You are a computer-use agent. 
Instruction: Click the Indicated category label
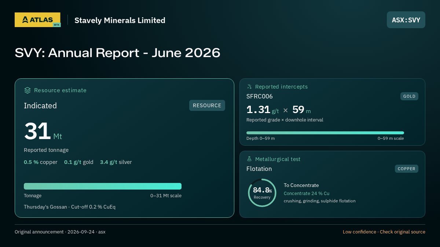tap(40, 105)
